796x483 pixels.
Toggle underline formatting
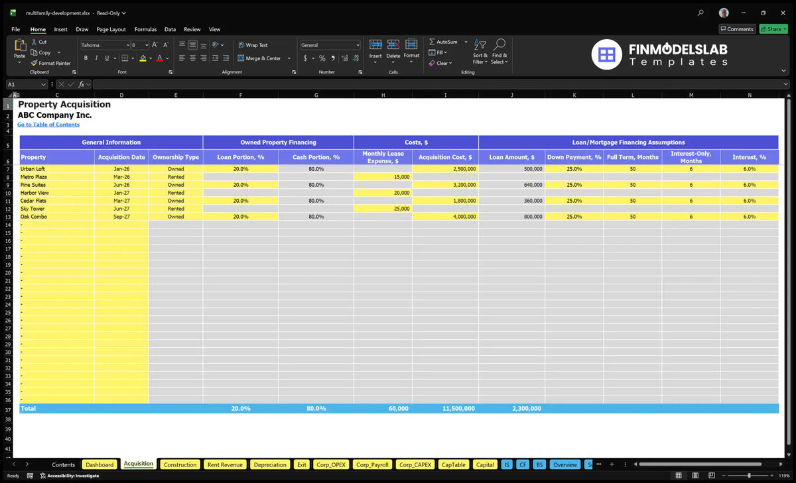coord(106,58)
